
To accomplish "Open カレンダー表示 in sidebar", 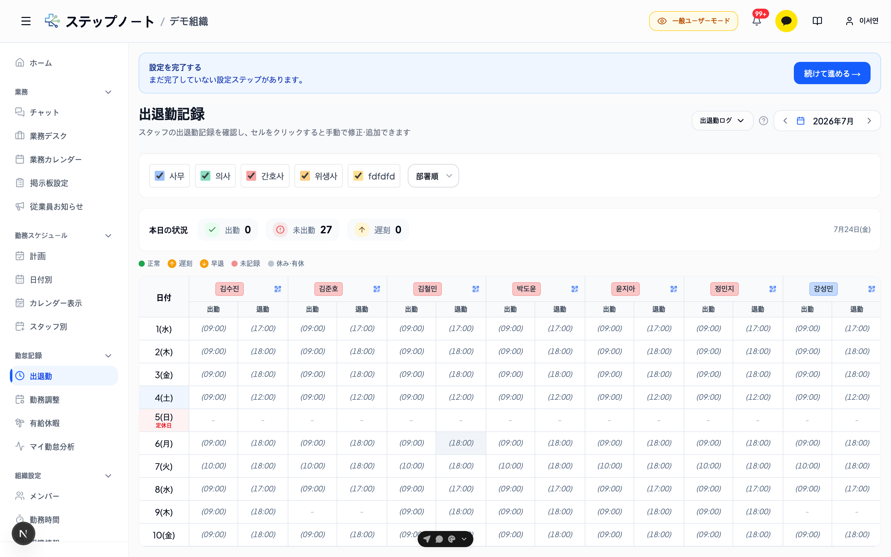I will 64,303.
